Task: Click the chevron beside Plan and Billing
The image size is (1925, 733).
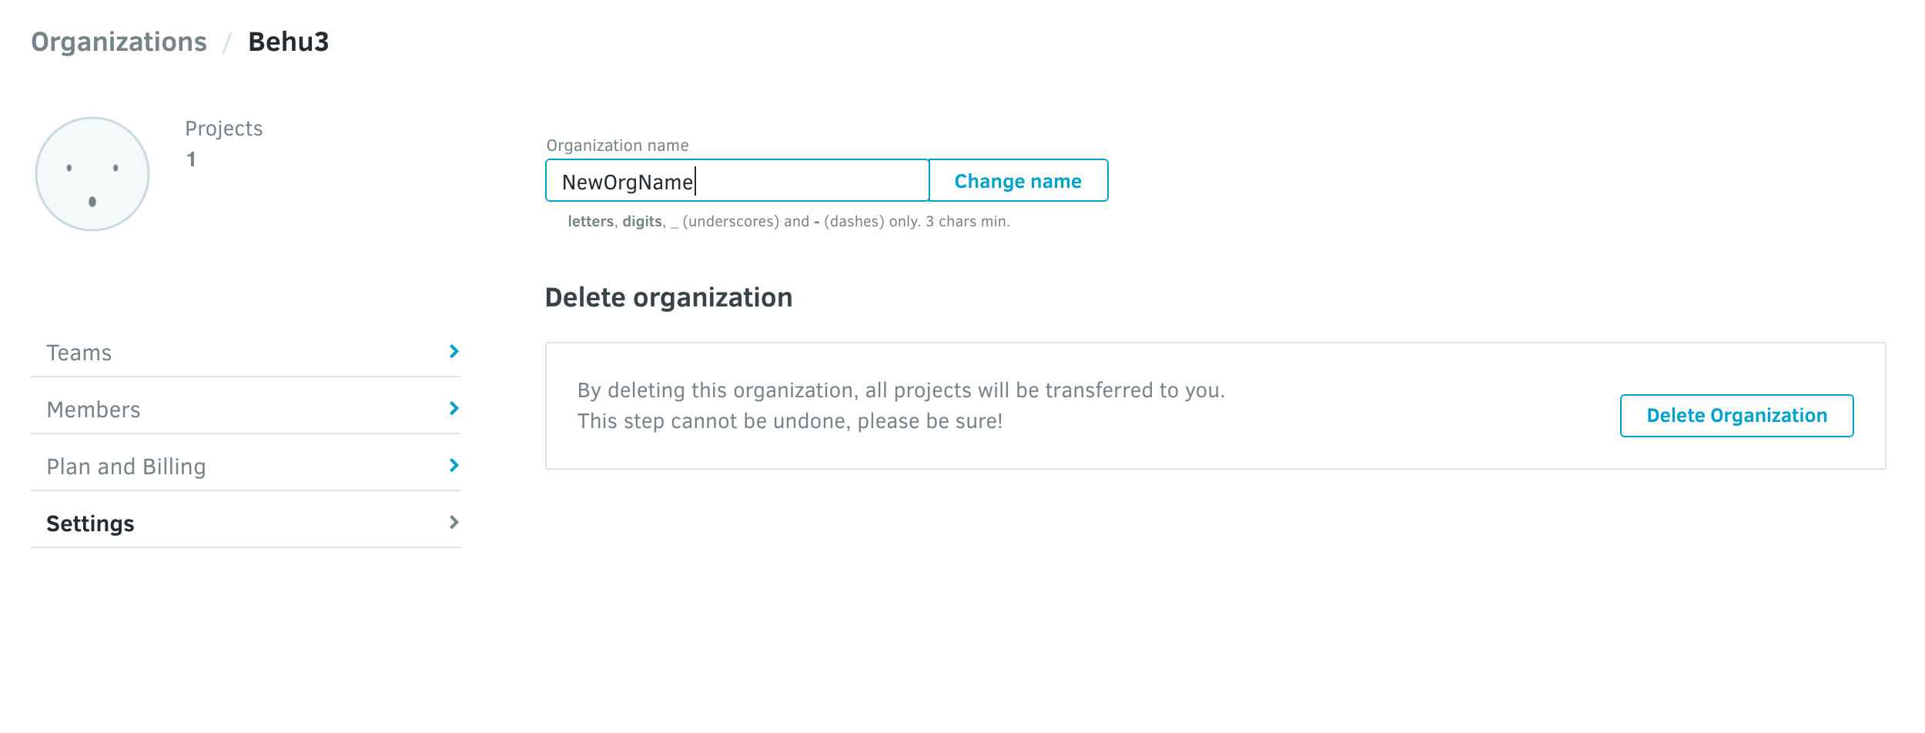Action: 454,466
